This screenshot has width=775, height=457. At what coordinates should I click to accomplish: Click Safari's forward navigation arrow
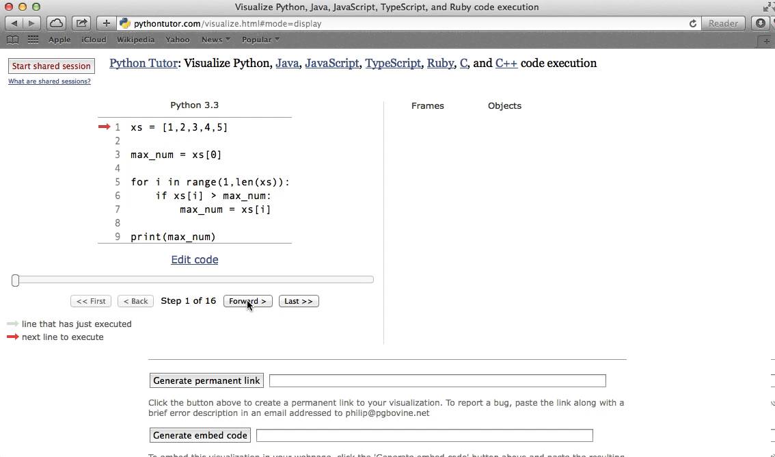tap(31, 23)
